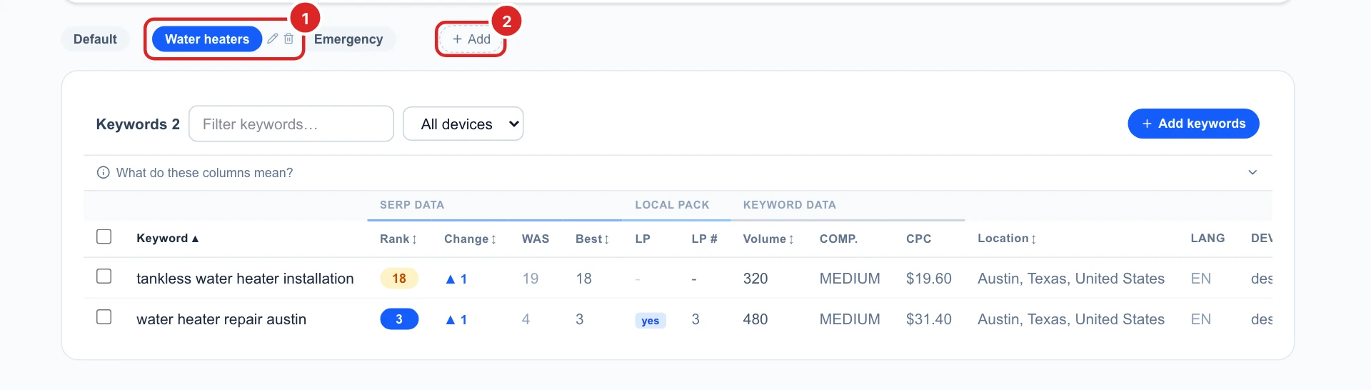Click the rank 3 blue badge
This screenshot has width=1371, height=390.
pyautogui.click(x=399, y=319)
